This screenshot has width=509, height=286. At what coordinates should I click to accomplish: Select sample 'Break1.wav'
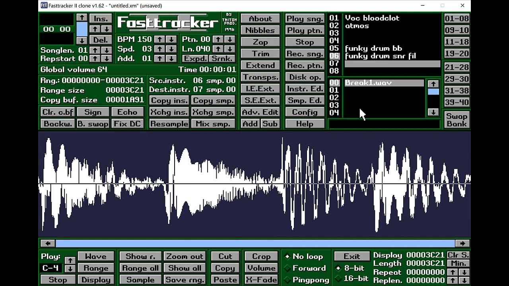pos(384,83)
